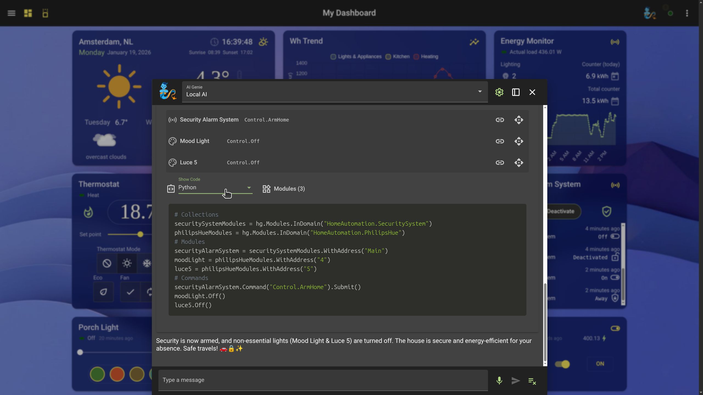The width and height of the screenshot is (703, 395).
Task: Open the hamburger main menu
Action: pyautogui.click(x=11, y=13)
